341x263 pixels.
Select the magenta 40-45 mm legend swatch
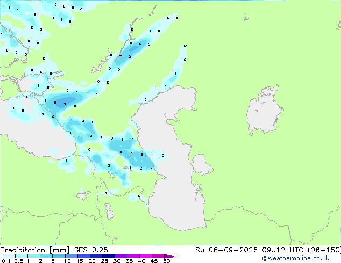tap(146, 256)
